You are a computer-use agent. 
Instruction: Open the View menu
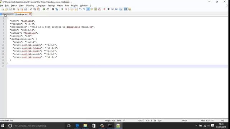point(21,6)
